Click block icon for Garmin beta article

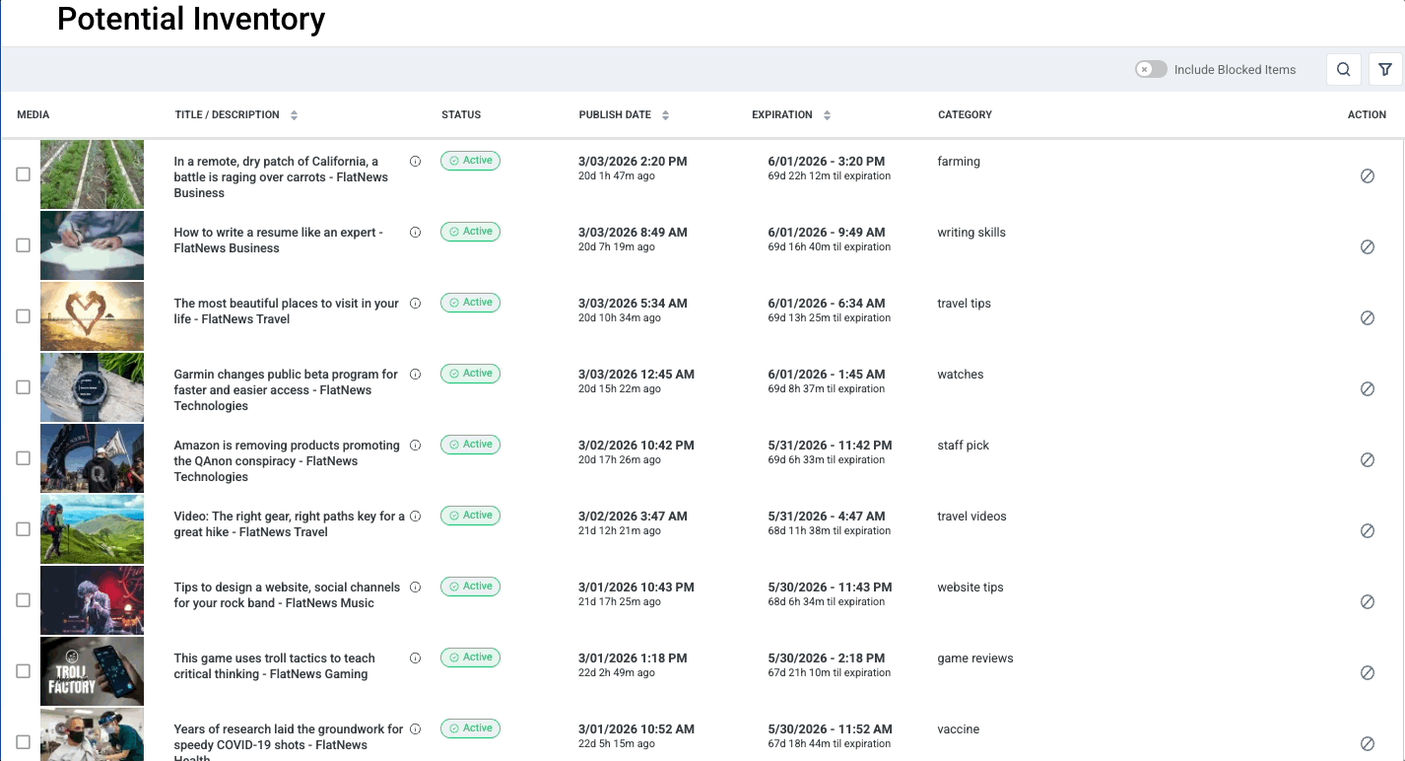(1367, 389)
